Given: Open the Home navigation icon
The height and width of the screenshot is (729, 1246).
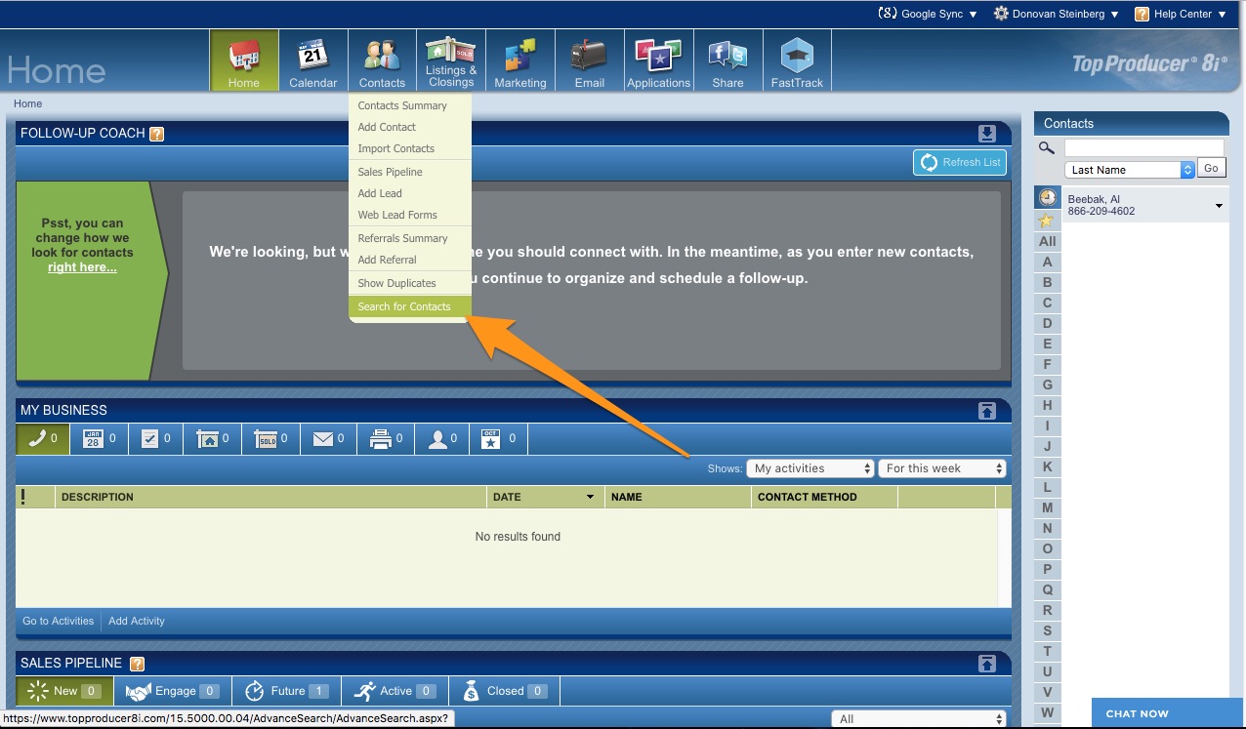Looking at the screenshot, I should click(x=244, y=61).
